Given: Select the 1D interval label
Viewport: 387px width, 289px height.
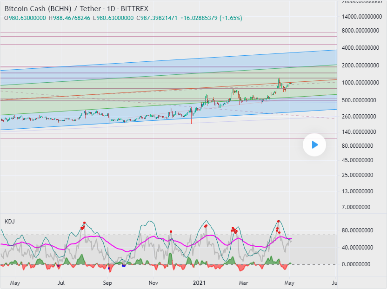Looking at the screenshot, I should [x=112, y=8].
